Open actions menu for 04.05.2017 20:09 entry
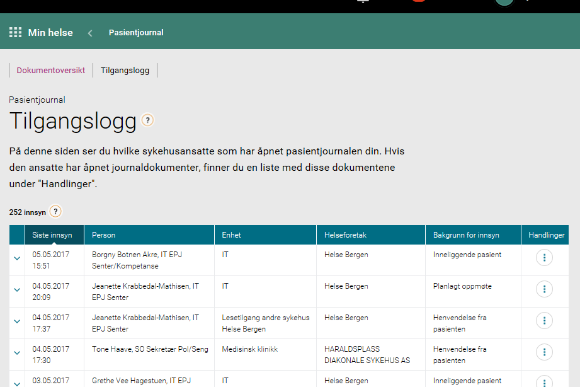Screen dimensions: 580x387 (544, 289)
